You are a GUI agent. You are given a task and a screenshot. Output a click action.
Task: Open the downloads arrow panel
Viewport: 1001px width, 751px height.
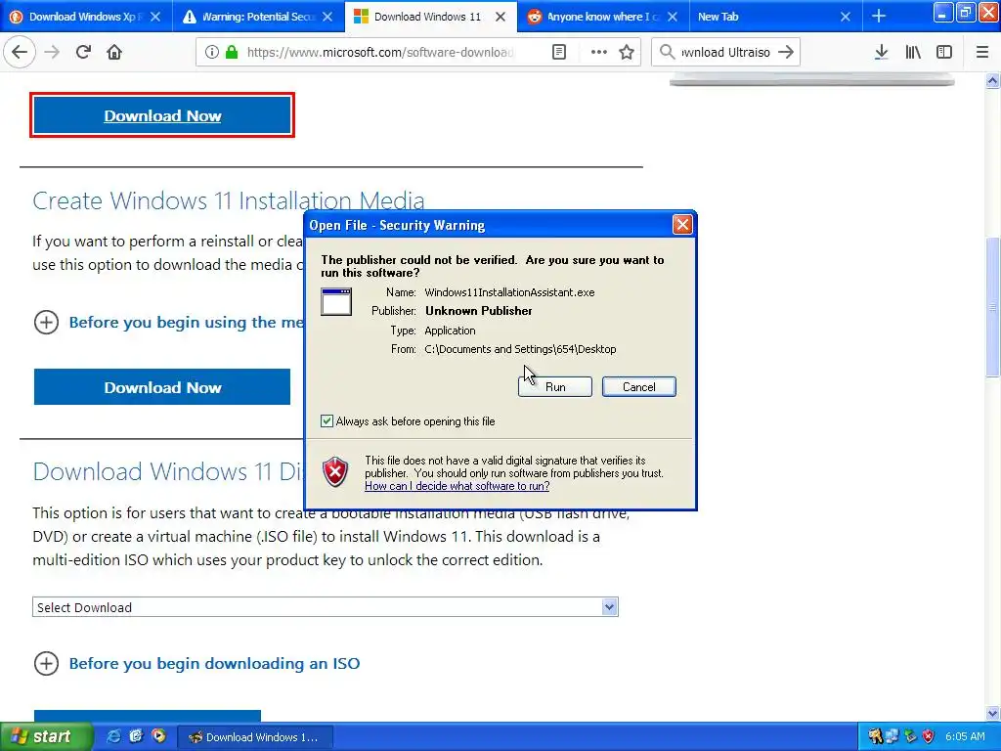pos(881,53)
